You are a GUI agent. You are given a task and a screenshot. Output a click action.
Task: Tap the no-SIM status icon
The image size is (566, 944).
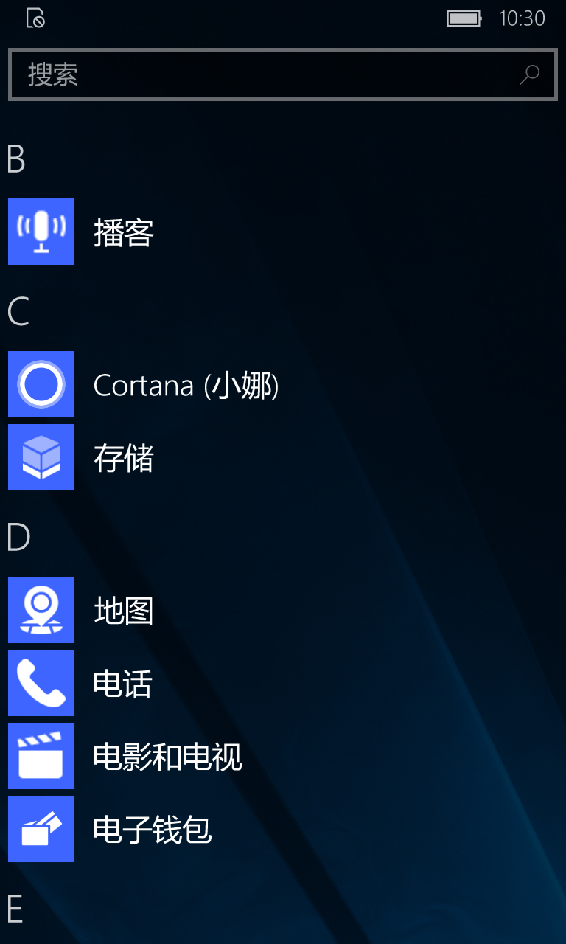coord(35,18)
